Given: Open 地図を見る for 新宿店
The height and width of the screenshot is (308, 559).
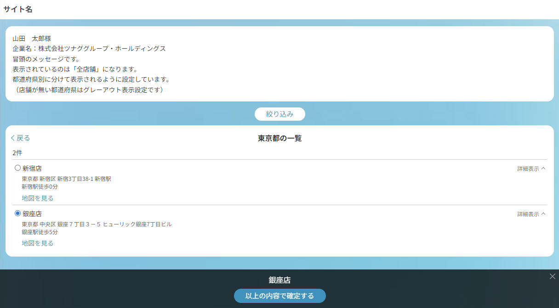Looking at the screenshot, I should click(x=38, y=198).
